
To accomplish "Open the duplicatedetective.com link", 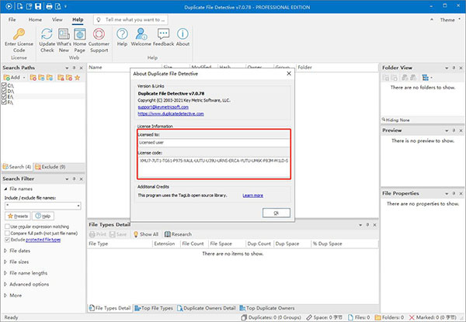I will click(x=171, y=114).
